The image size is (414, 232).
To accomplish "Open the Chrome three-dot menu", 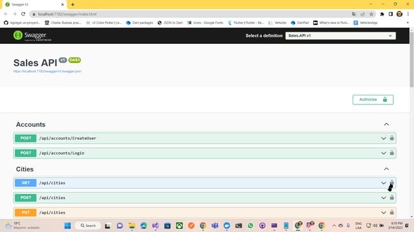I will point(408,14).
